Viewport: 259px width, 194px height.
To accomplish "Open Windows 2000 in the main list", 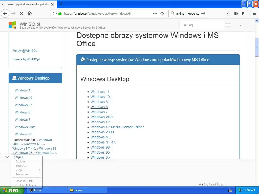I will tap(102, 132).
